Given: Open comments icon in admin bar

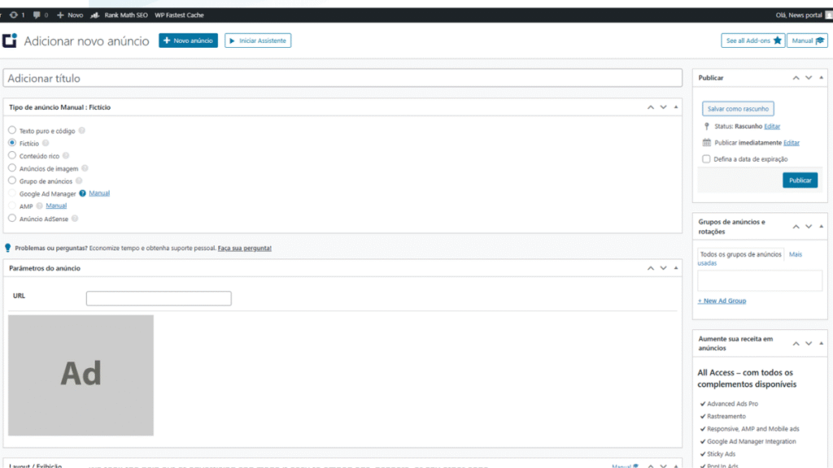Looking at the screenshot, I should tap(40, 15).
